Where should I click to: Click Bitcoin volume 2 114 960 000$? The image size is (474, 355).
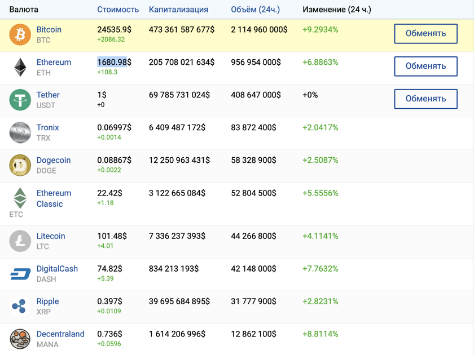pyautogui.click(x=260, y=29)
